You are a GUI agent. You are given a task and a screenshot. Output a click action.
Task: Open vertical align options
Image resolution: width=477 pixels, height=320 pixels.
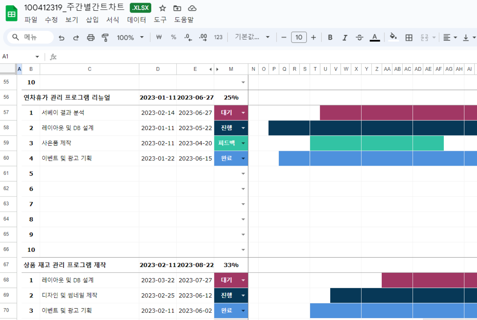coord(469,37)
